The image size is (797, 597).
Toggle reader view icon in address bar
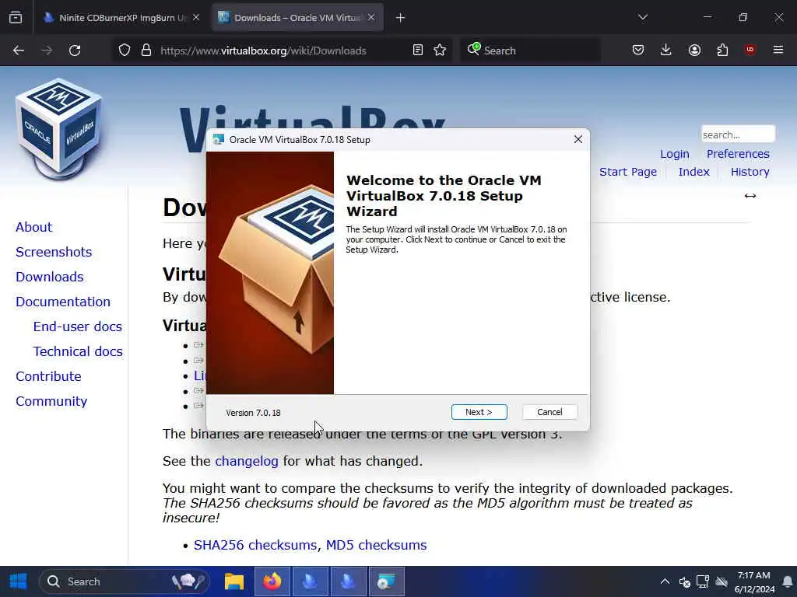point(418,51)
